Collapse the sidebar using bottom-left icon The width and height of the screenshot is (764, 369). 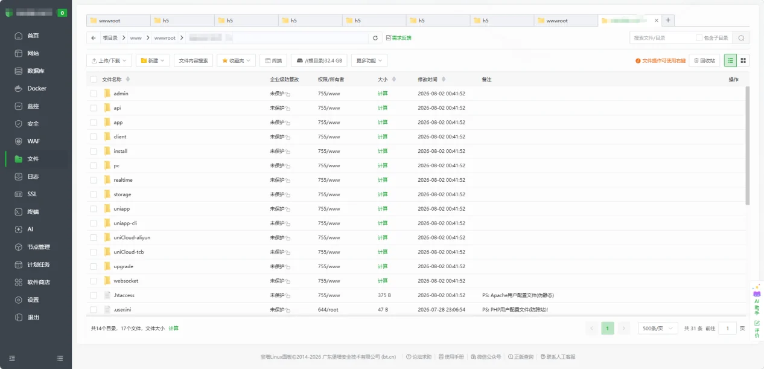(12, 358)
